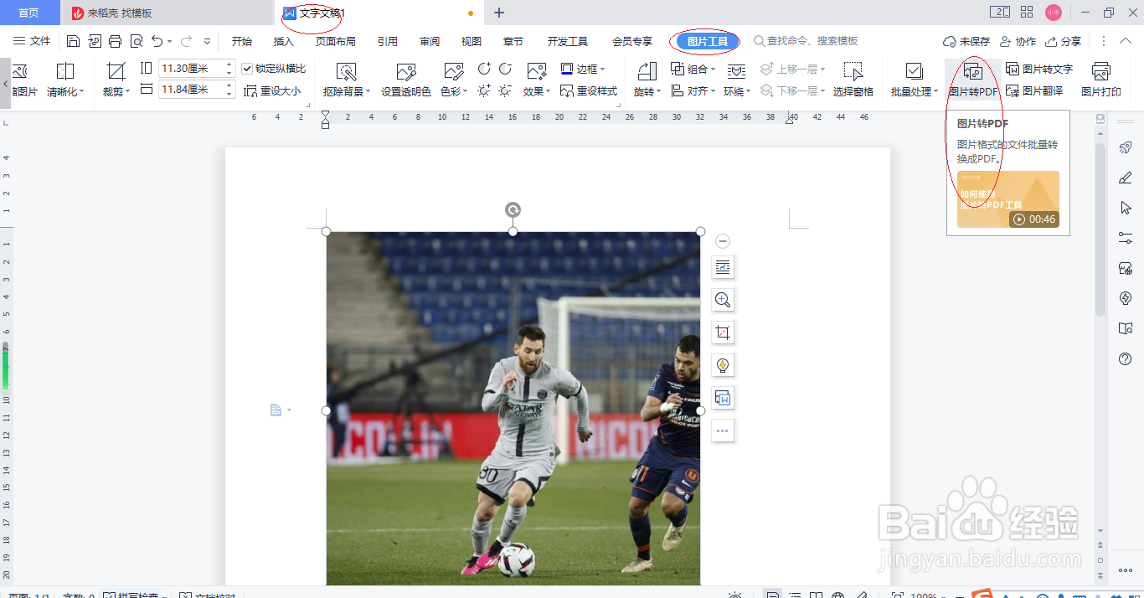Viewport: 1144px width, 598px height.
Task: Click the help question mark in right sidebar
Action: pos(1126,358)
